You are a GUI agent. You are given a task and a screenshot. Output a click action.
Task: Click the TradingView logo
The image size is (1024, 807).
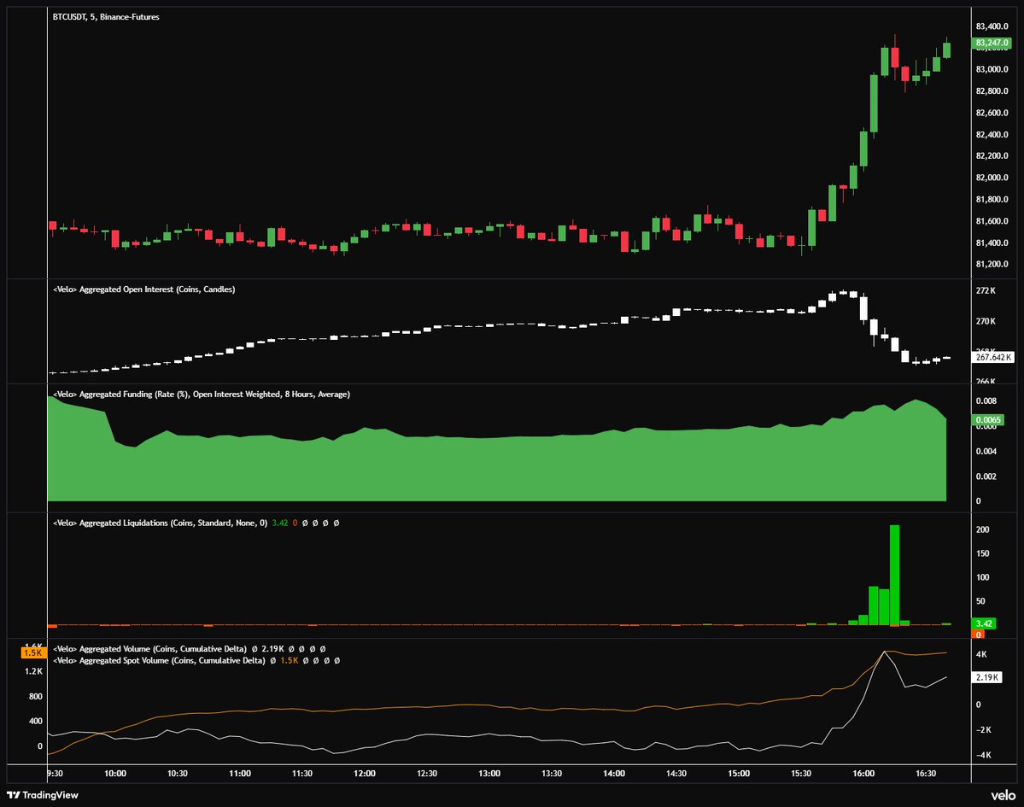[x=43, y=794]
